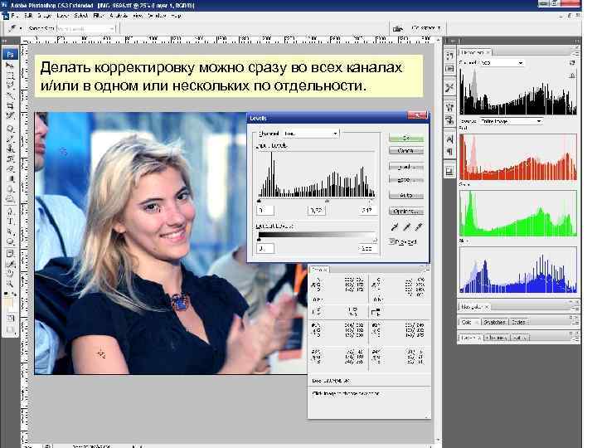The image size is (597, 448).
Task: Click the cached data warning triangle in Histogram
Action: 572,75
